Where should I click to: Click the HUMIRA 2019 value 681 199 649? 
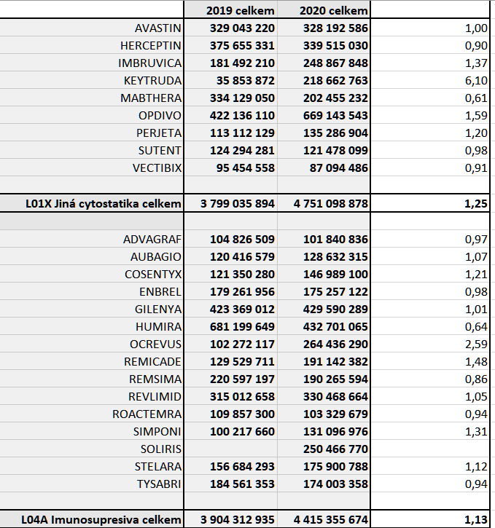230,327
